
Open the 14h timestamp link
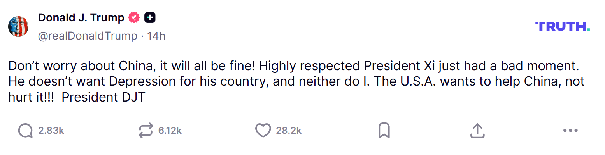tap(156, 36)
